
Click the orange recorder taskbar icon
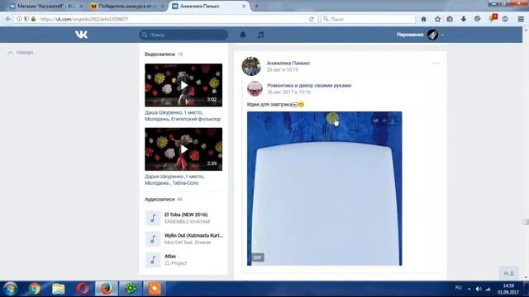(155, 289)
